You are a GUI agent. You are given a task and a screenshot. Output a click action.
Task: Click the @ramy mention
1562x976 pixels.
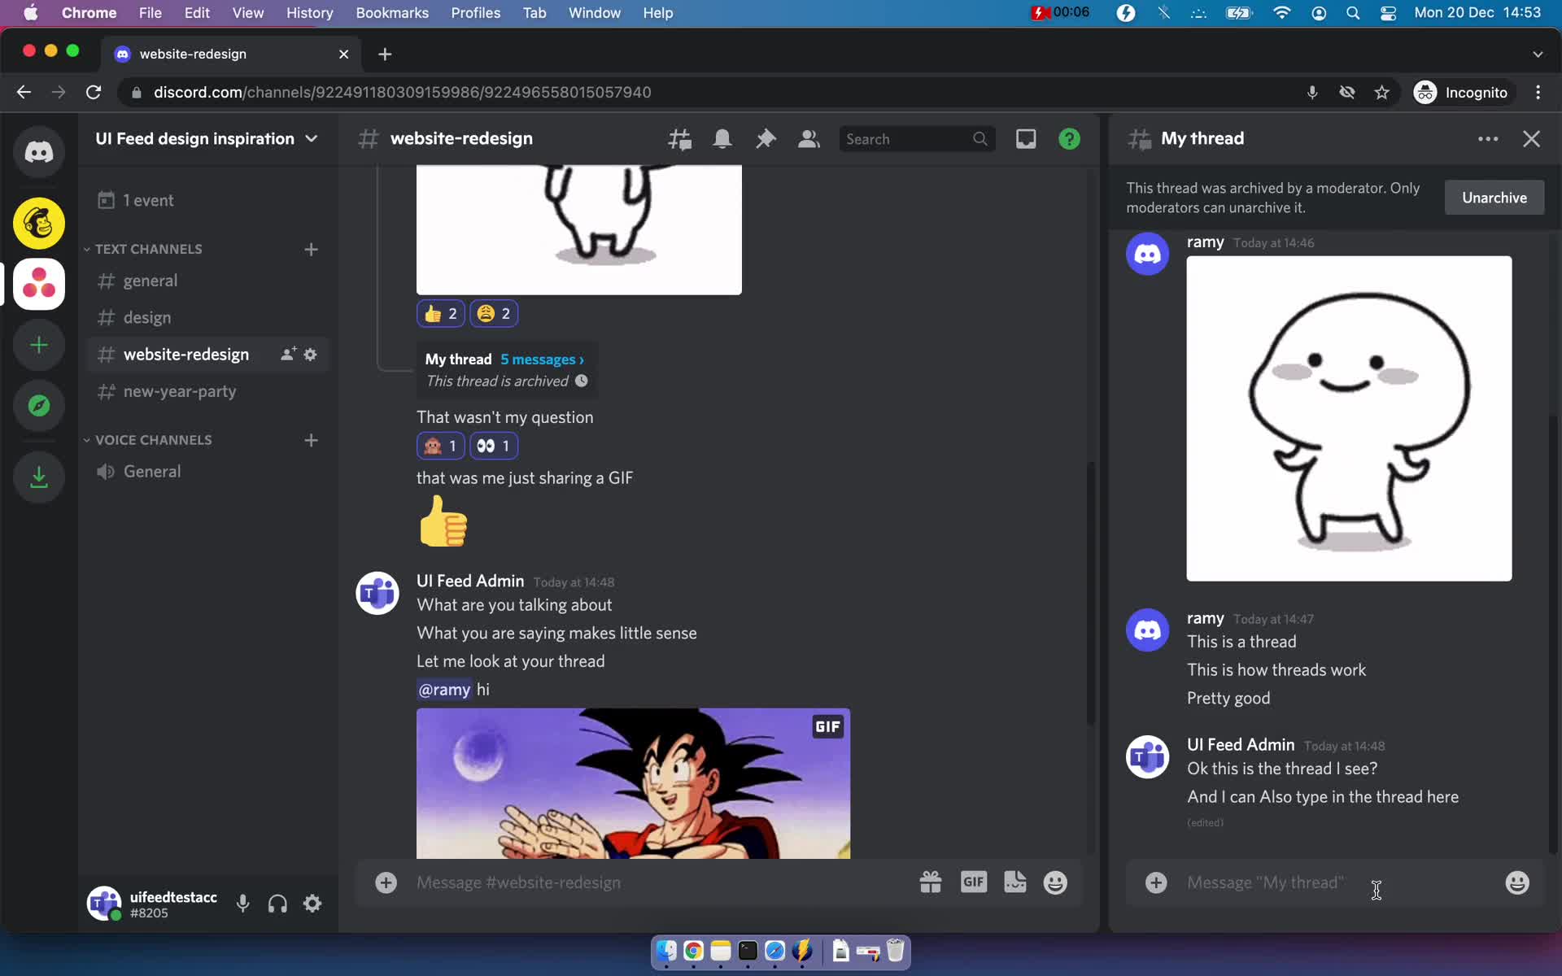click(x=444, y=690)
